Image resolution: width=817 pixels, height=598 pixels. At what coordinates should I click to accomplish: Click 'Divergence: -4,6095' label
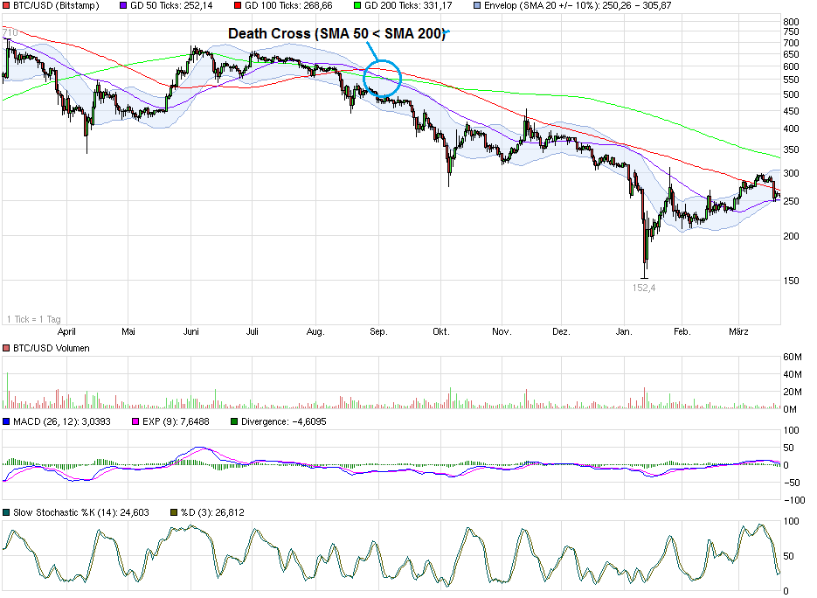coord(284,421)
